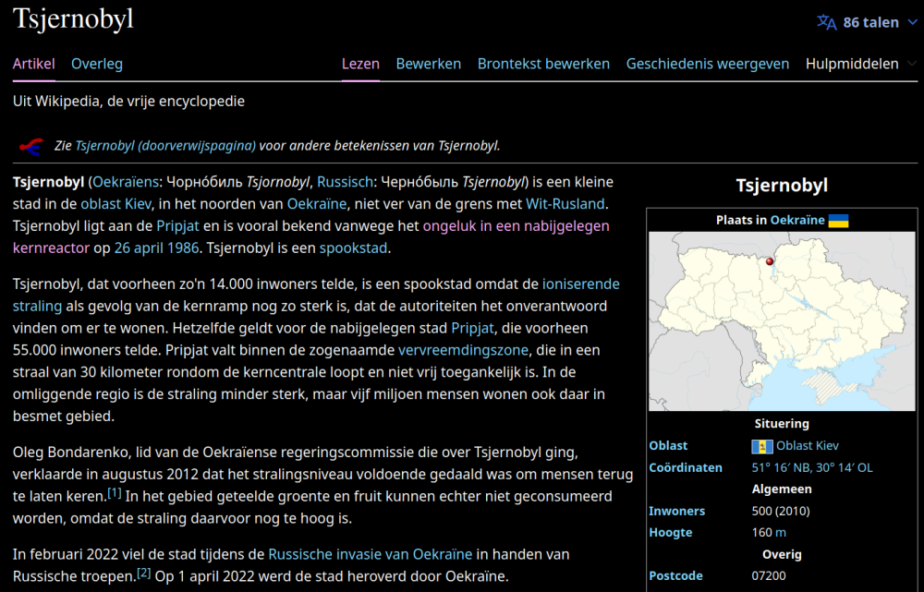Open Geschiedenis weergeven tab
The image size is (924, 592).
click(707, 64)
